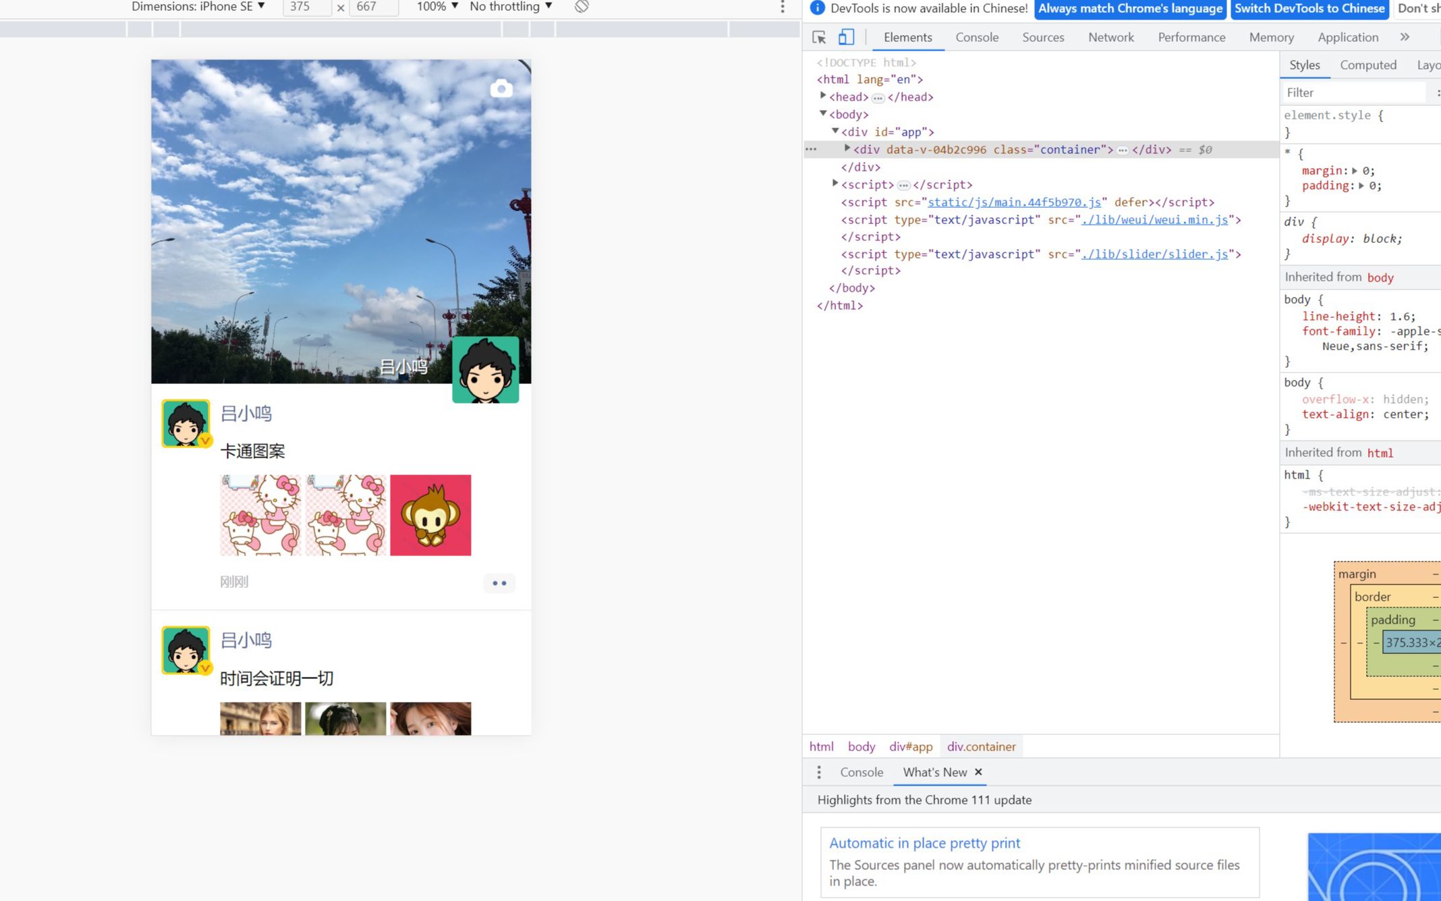Image resolution: width=1441 pixels, height=901 pixels.
Task: Open the Memory tab
Action: coord(1271,37)
